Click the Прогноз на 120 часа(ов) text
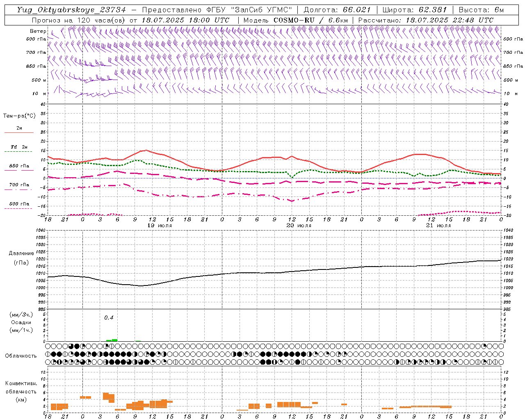The width and height of the screenshot is (525, 420). (79, 20)
